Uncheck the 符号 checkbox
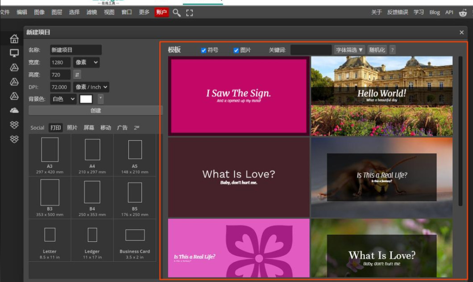Screen dimensions: 473x282 pos(203,51)
